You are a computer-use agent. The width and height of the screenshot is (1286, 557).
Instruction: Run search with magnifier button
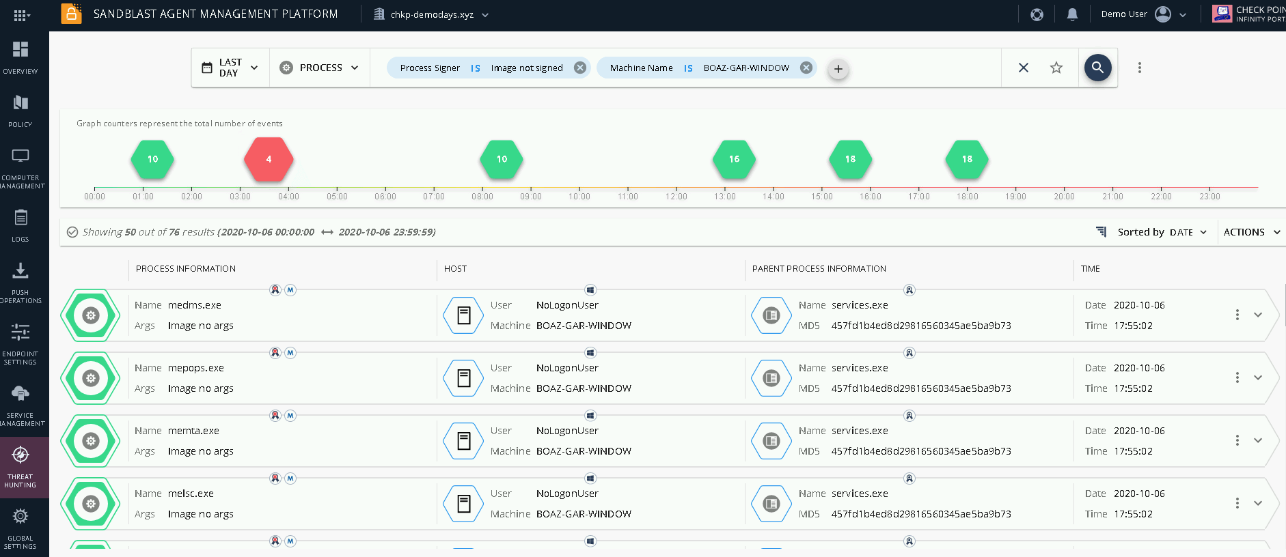1097,68
